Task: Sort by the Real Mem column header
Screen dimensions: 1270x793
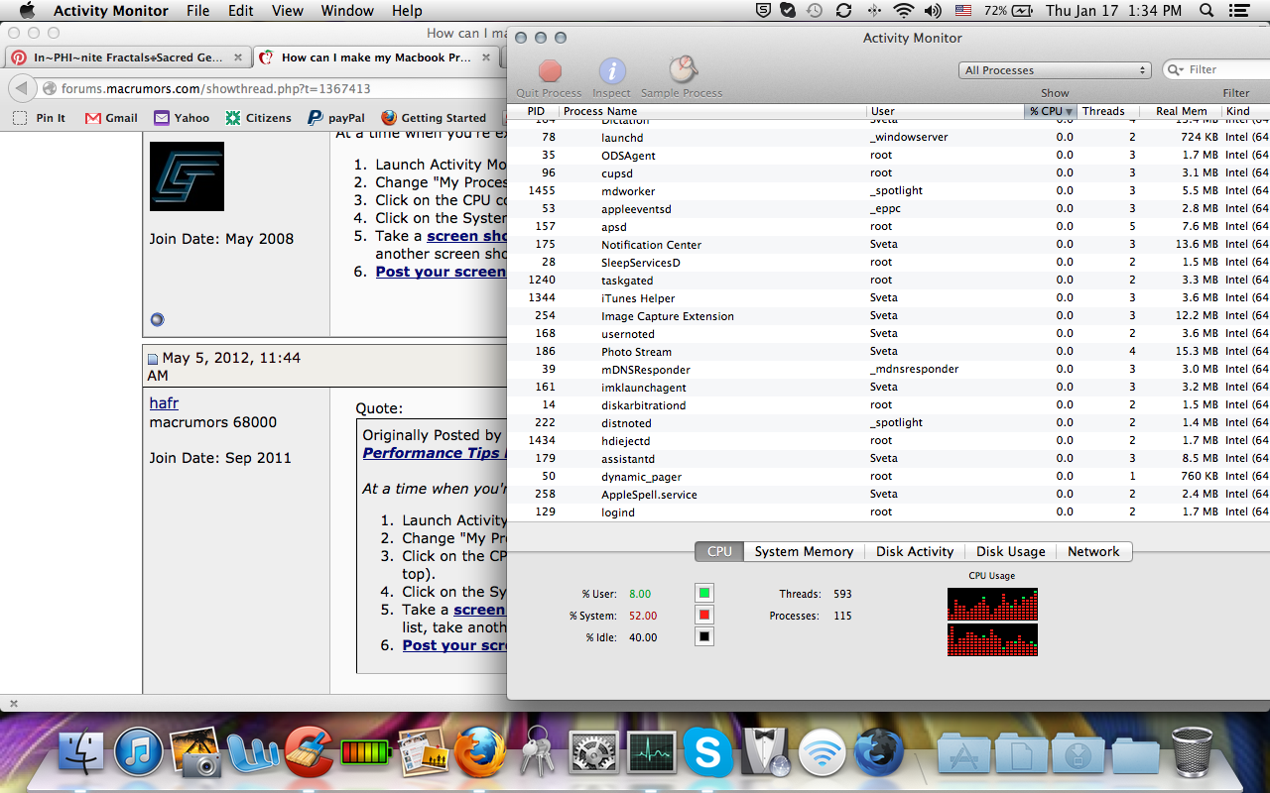Action: point(1181,111)
